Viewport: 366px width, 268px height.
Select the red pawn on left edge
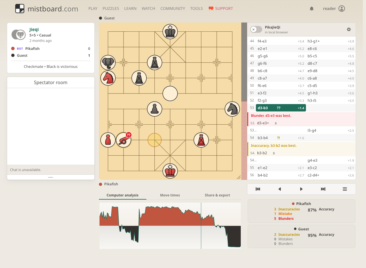click(108, 140)
